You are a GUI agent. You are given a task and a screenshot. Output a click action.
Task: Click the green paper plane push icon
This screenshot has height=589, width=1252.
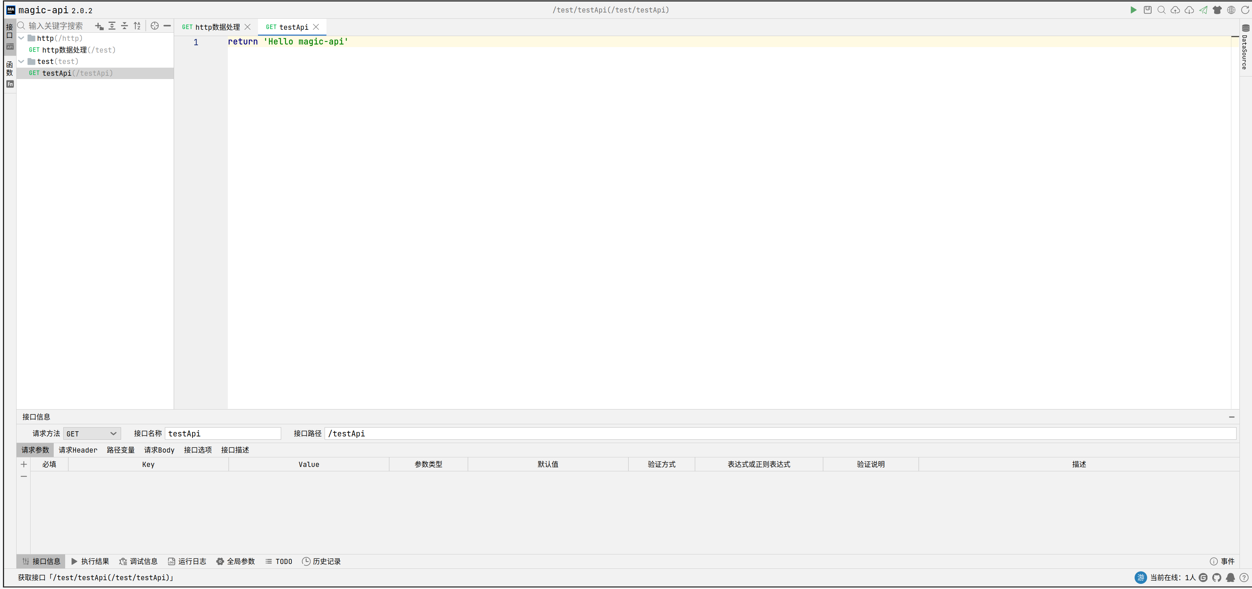[x=1203, y=10]
